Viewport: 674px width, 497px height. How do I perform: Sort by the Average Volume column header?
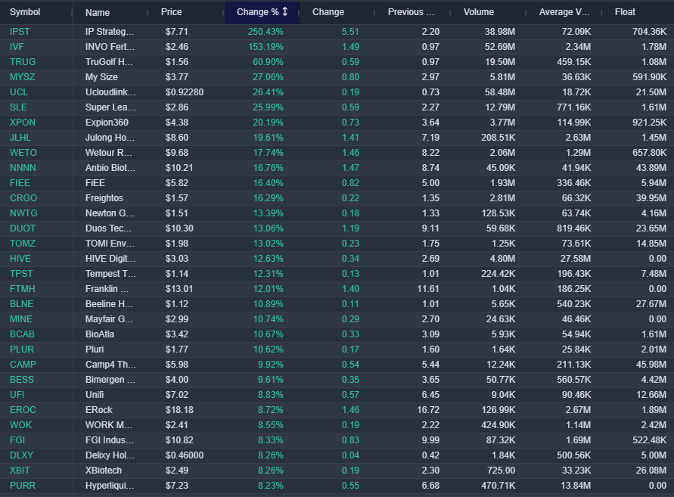click(x=564, y=12)
